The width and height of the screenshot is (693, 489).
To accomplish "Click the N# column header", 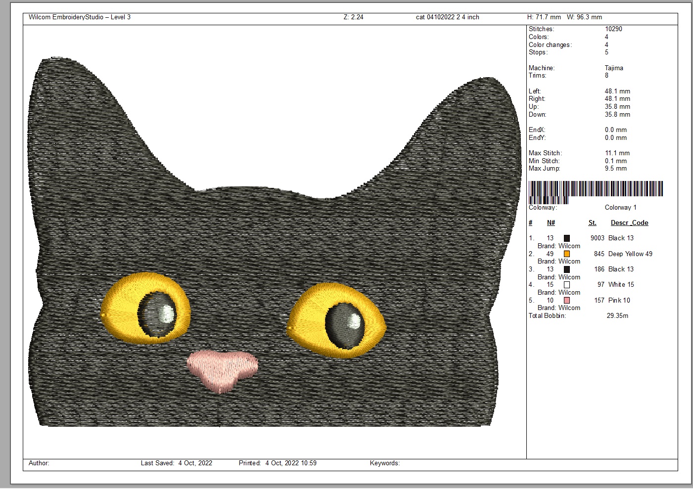I will tap(551, 223).
